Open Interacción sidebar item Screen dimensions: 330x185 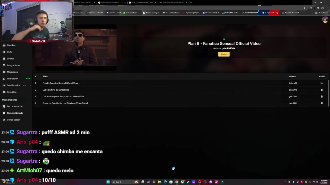tap(12, 79)
